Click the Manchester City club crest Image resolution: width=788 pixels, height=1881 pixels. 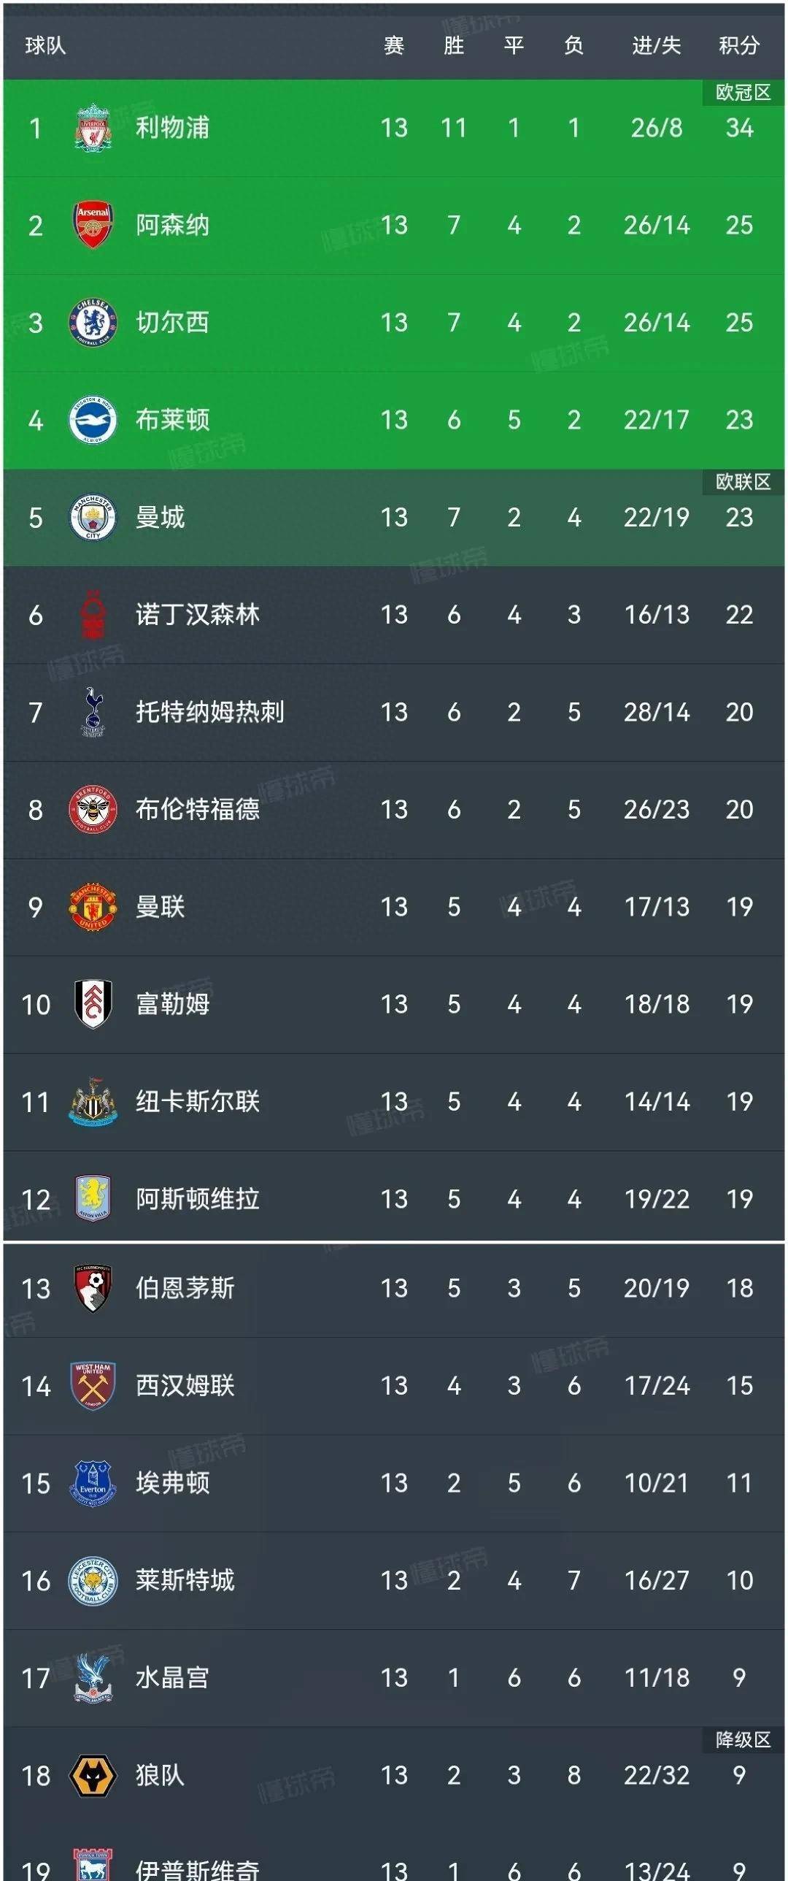(x=93, y=517)
